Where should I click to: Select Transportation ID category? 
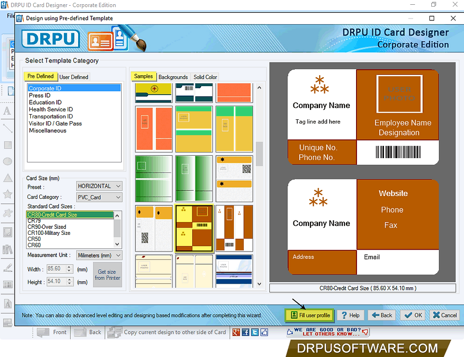(x=74, y=116)
